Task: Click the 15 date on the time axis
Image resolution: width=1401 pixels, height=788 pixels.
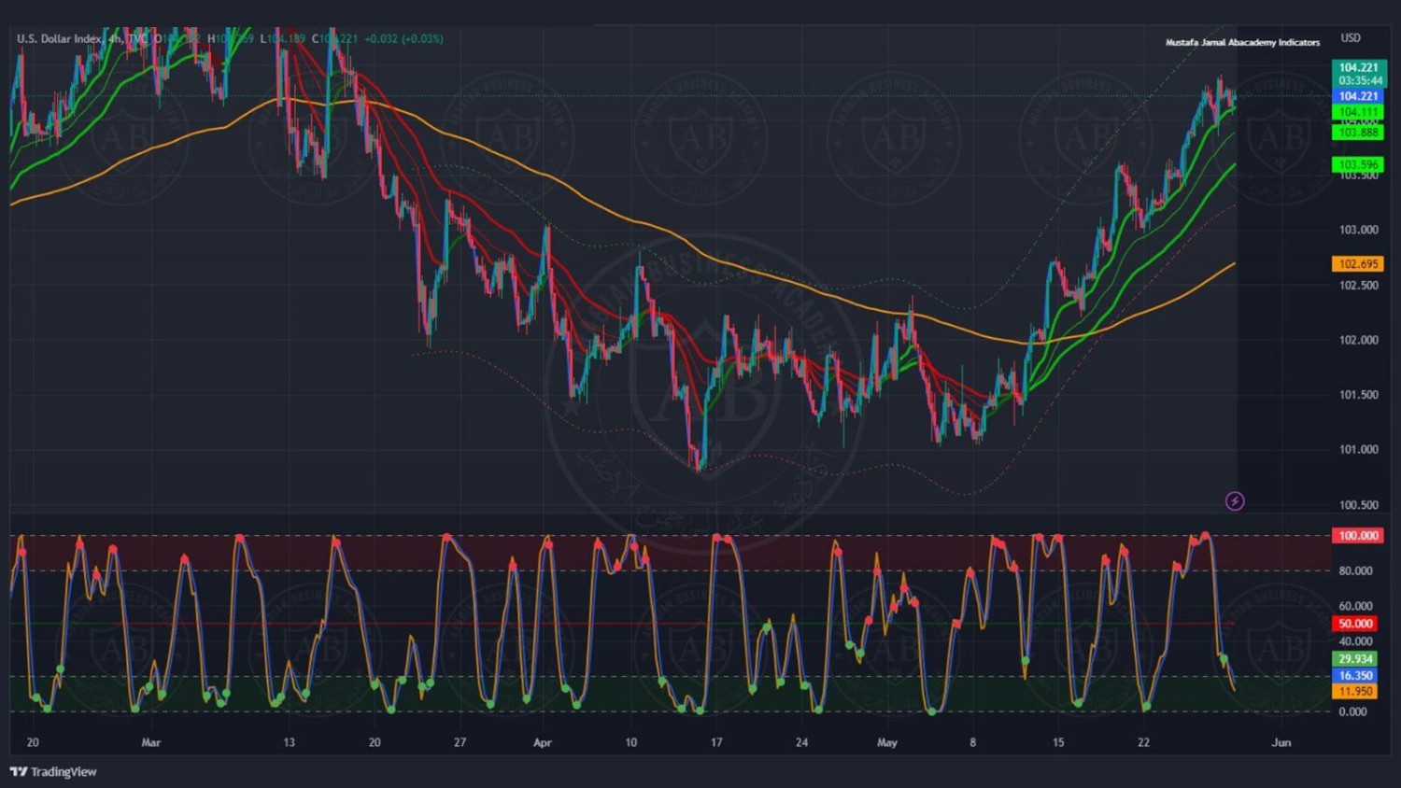Action: pyautogui.click(x=1058, y=743)
